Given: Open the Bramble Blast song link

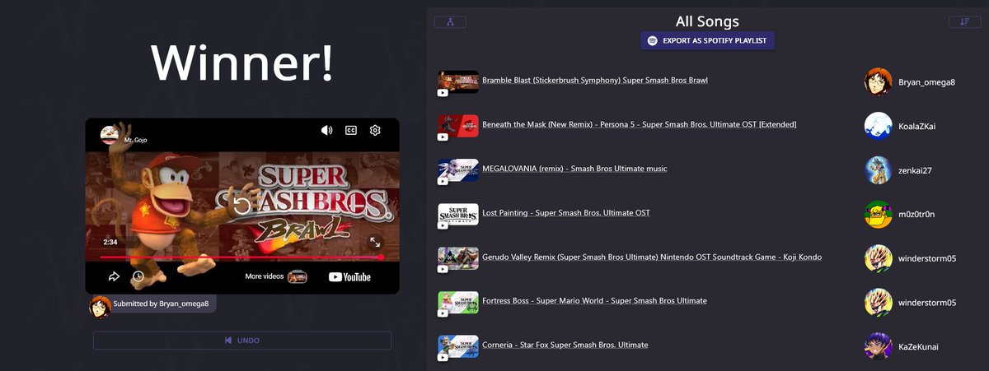Looking at the screenshot, I should pyautogui.click(x=595, y=81).
